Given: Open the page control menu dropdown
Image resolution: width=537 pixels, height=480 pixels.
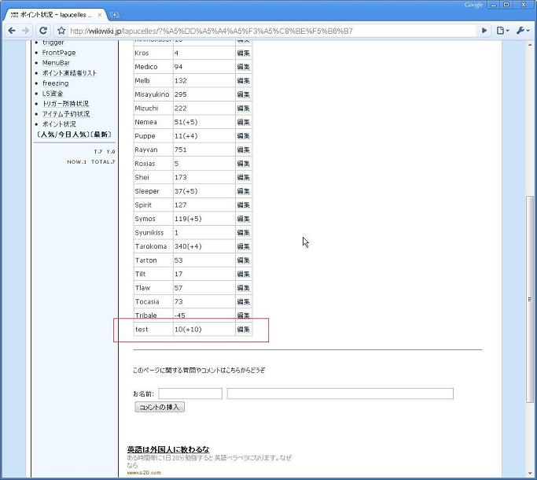Looking at the screenshot, I should point(502,31).
